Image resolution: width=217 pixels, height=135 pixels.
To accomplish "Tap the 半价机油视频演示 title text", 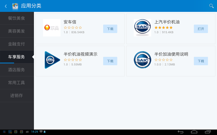I will pos(80,54).
